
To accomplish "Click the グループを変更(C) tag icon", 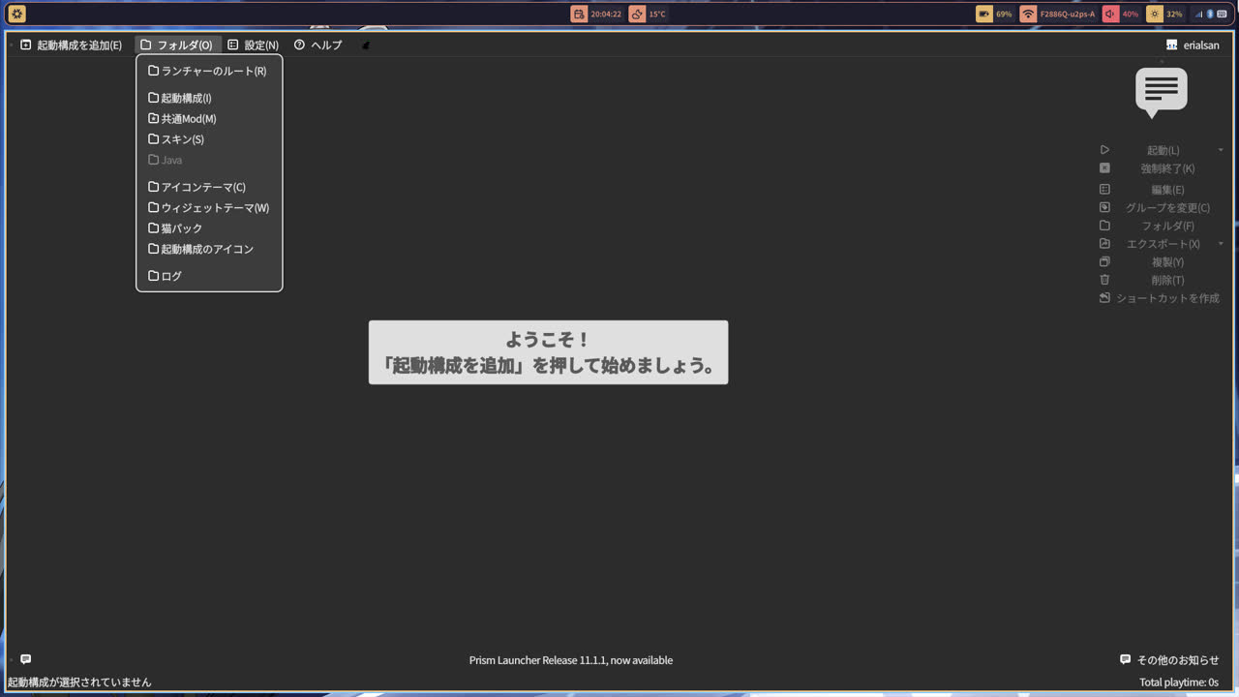I will tap(1104, 207).
